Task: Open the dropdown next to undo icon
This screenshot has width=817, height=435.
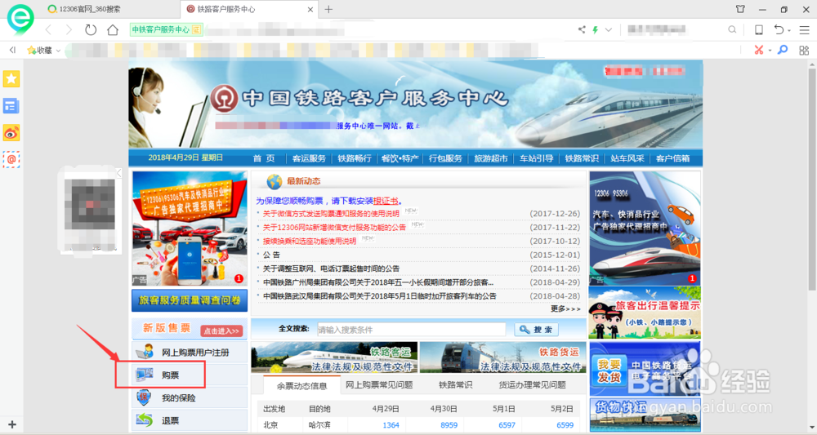Action: point(789,31)
